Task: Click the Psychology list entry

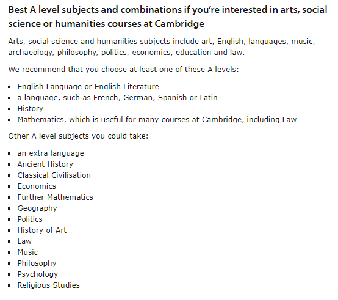Action: [38, 274]
